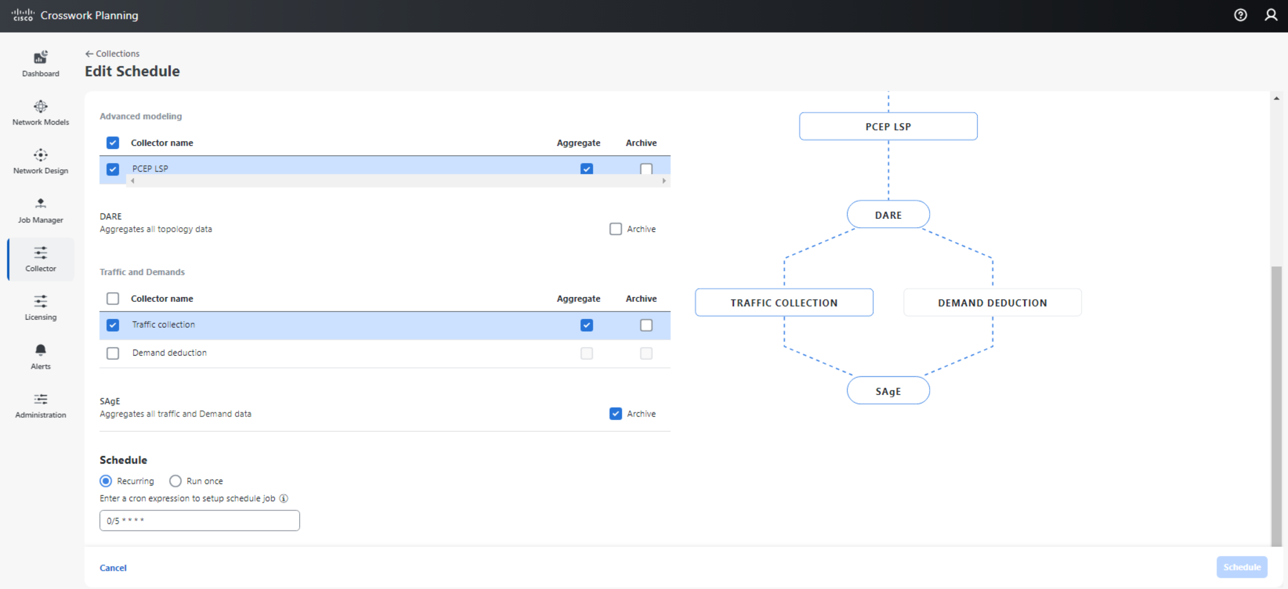The width and height of the screenshot is (1288, 589).
Task: Toggle PCEP LSP Aggregate checkbox
Action: coord(586,169)
